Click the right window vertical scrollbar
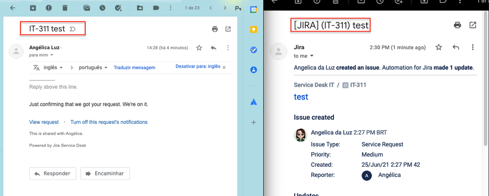 pos(486,78)
